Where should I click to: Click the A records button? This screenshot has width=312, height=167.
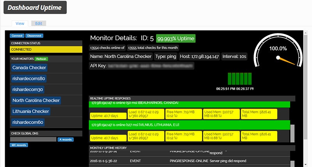click(x=66, y=140)
